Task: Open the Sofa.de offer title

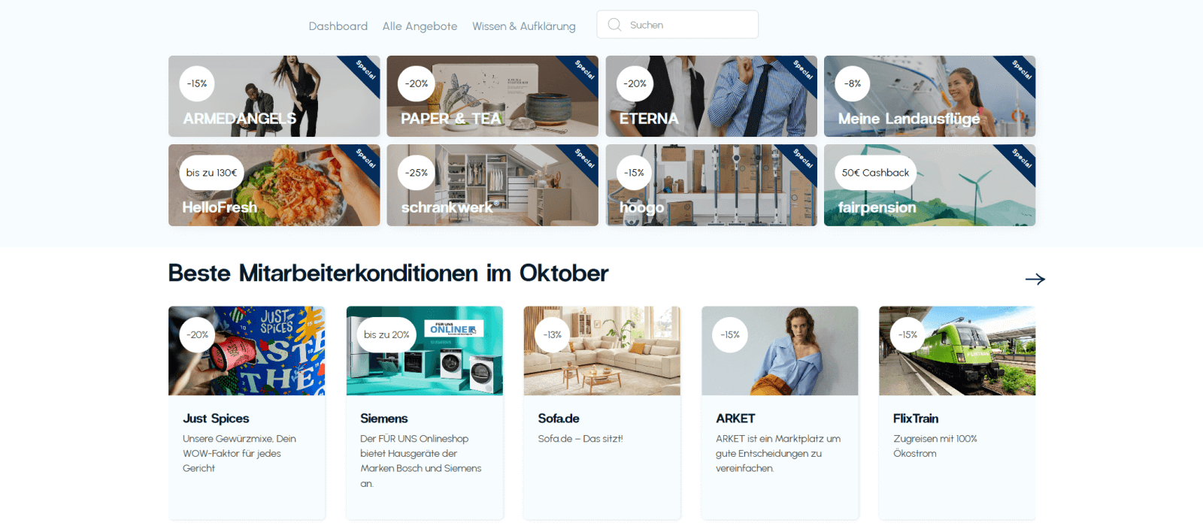Action: click(x=559, y=419)
